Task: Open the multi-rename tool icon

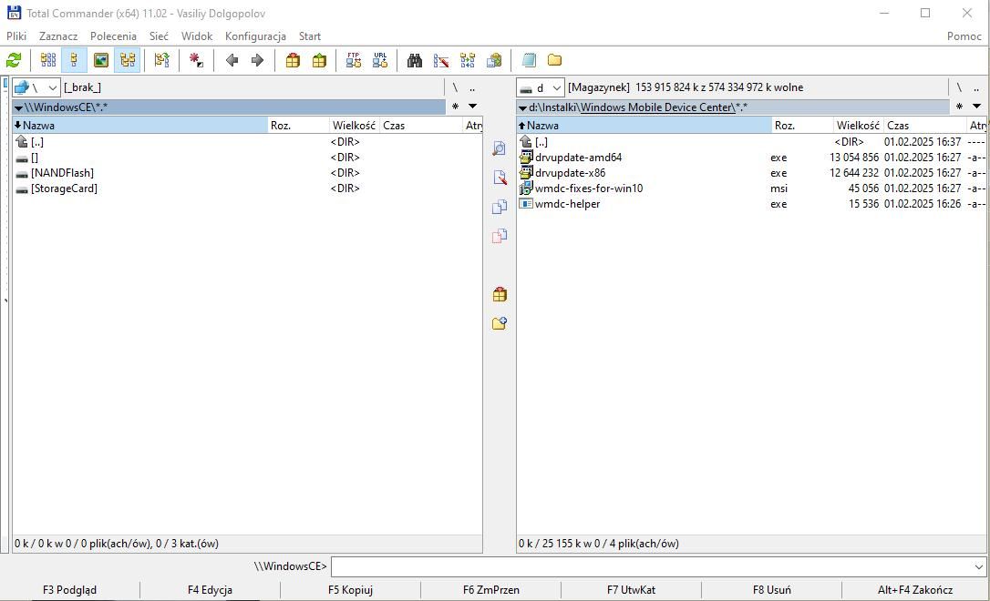Action: tap(441, 60)
